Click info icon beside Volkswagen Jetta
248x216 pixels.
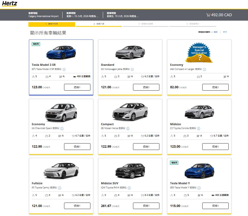132,69
